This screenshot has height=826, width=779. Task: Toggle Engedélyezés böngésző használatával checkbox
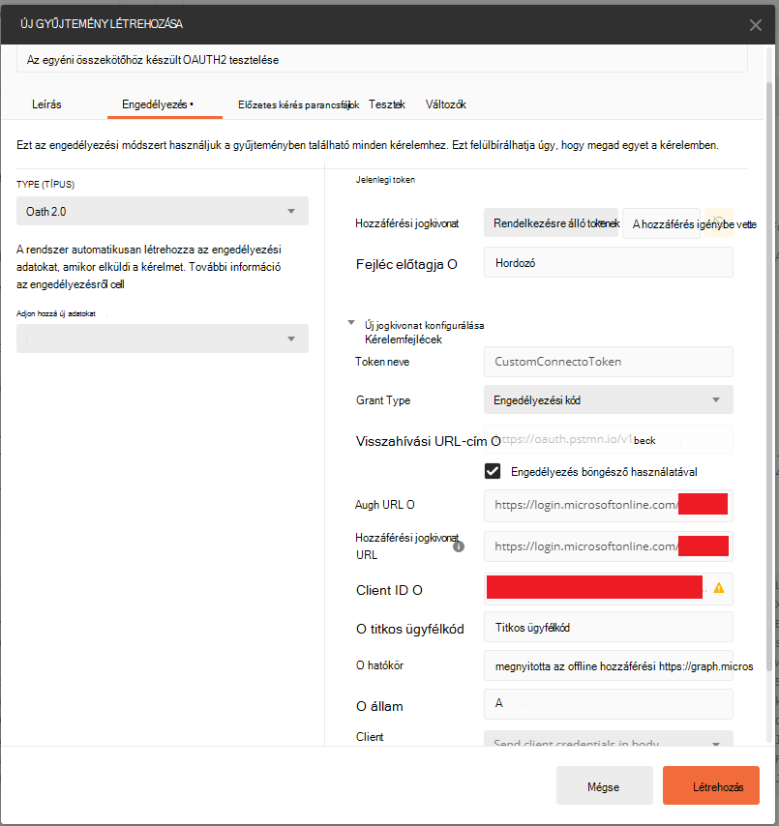click(x=493, y=471)
